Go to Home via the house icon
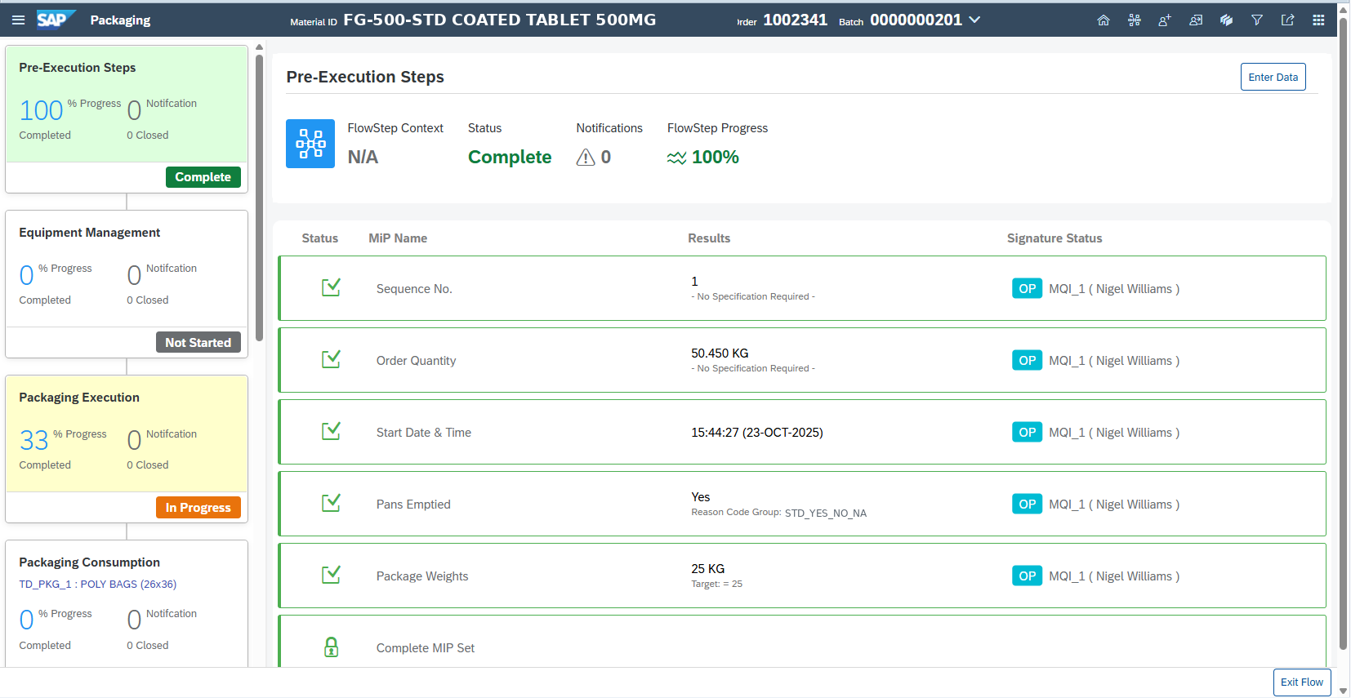This screenshot has height=698, width=1351. pyautogui.click(x=1104, y=20)
